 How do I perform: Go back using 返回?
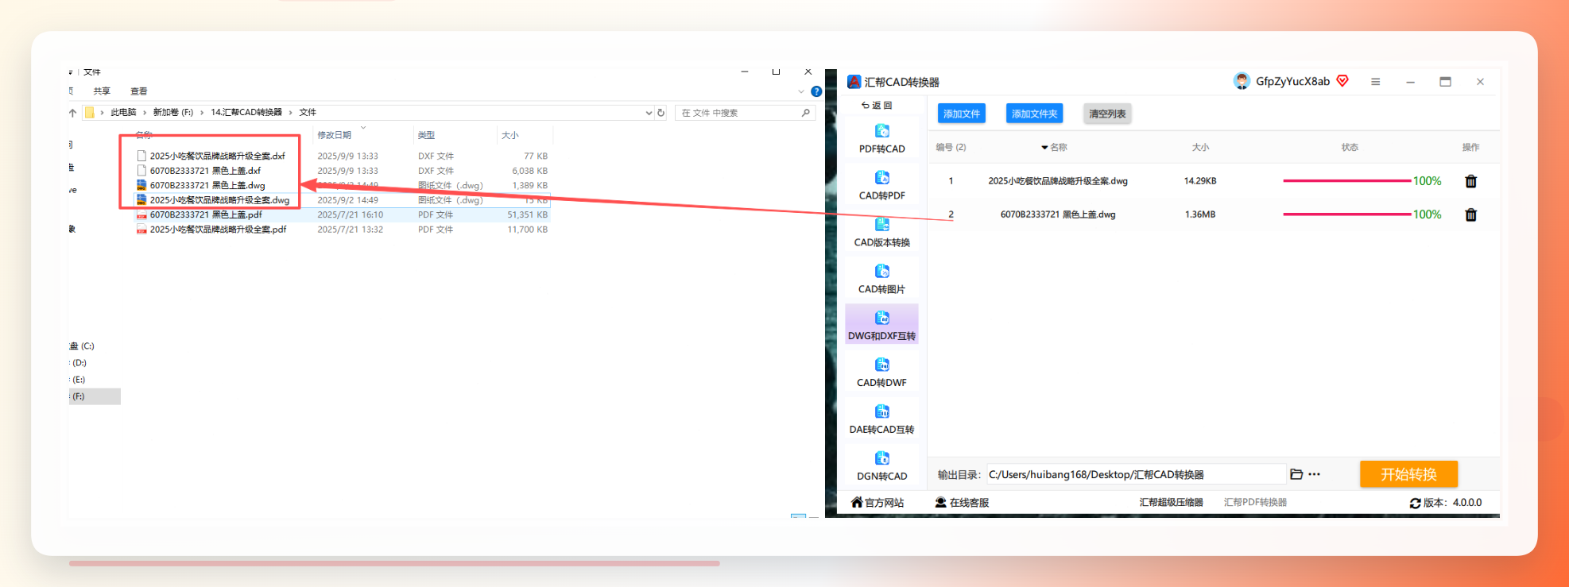point(877,105)
